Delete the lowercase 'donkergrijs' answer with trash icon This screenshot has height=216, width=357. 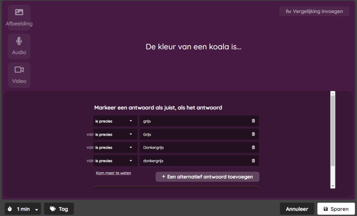tap(253, 161)
